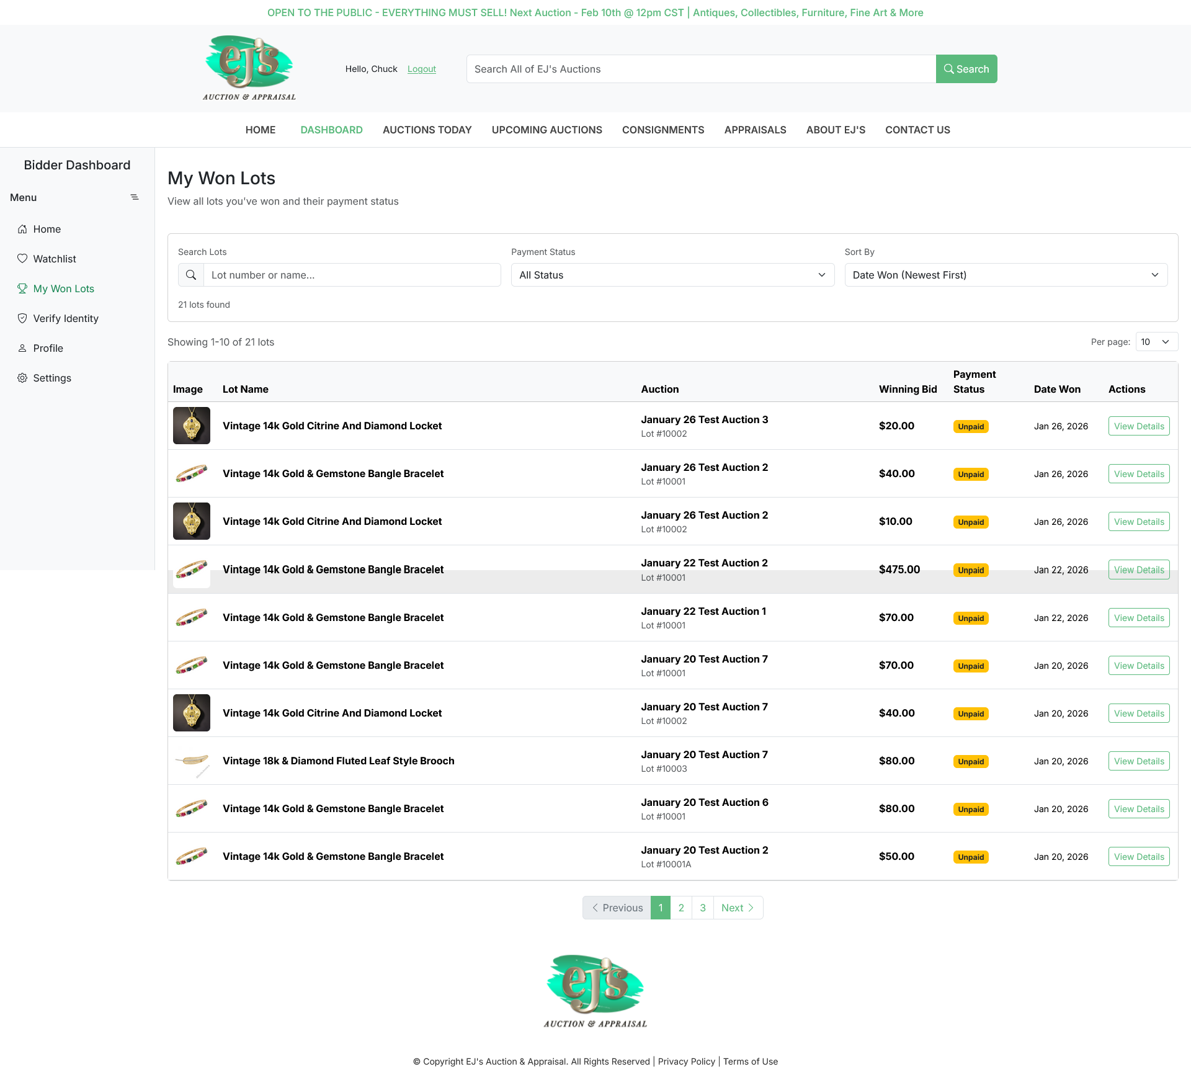Click the magnifier icon in Search Lots
This screenshot has width=1191, height=1077.
pyautogui.click(x=191, y=275)
